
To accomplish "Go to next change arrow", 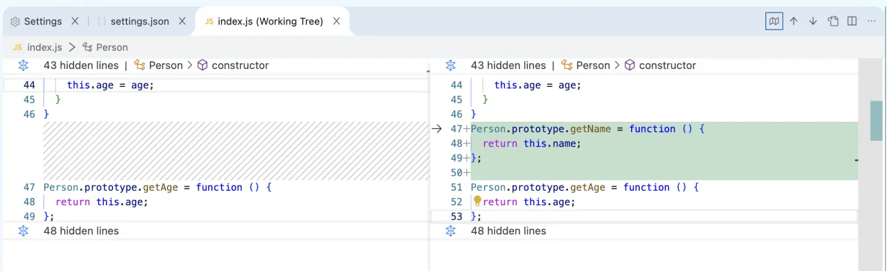I will click(x=813, y=21).
